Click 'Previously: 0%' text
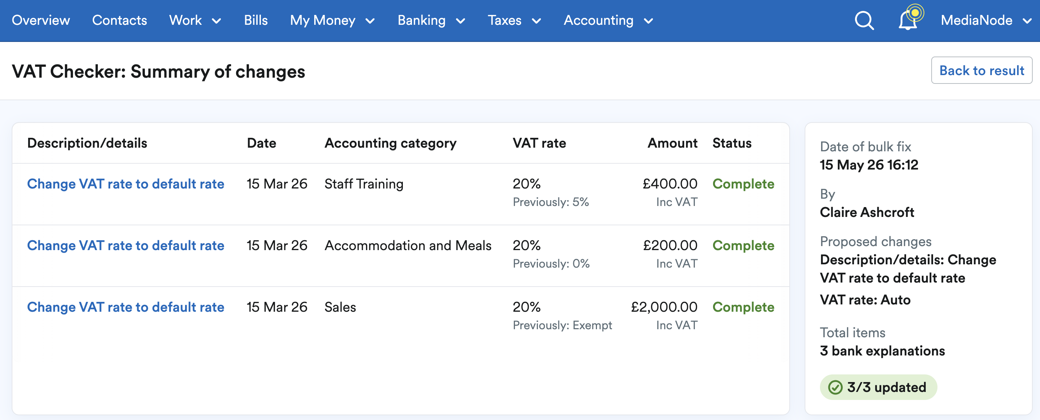Image resolution: width=1040 pixels, height=420 pixels. [551, 264]
